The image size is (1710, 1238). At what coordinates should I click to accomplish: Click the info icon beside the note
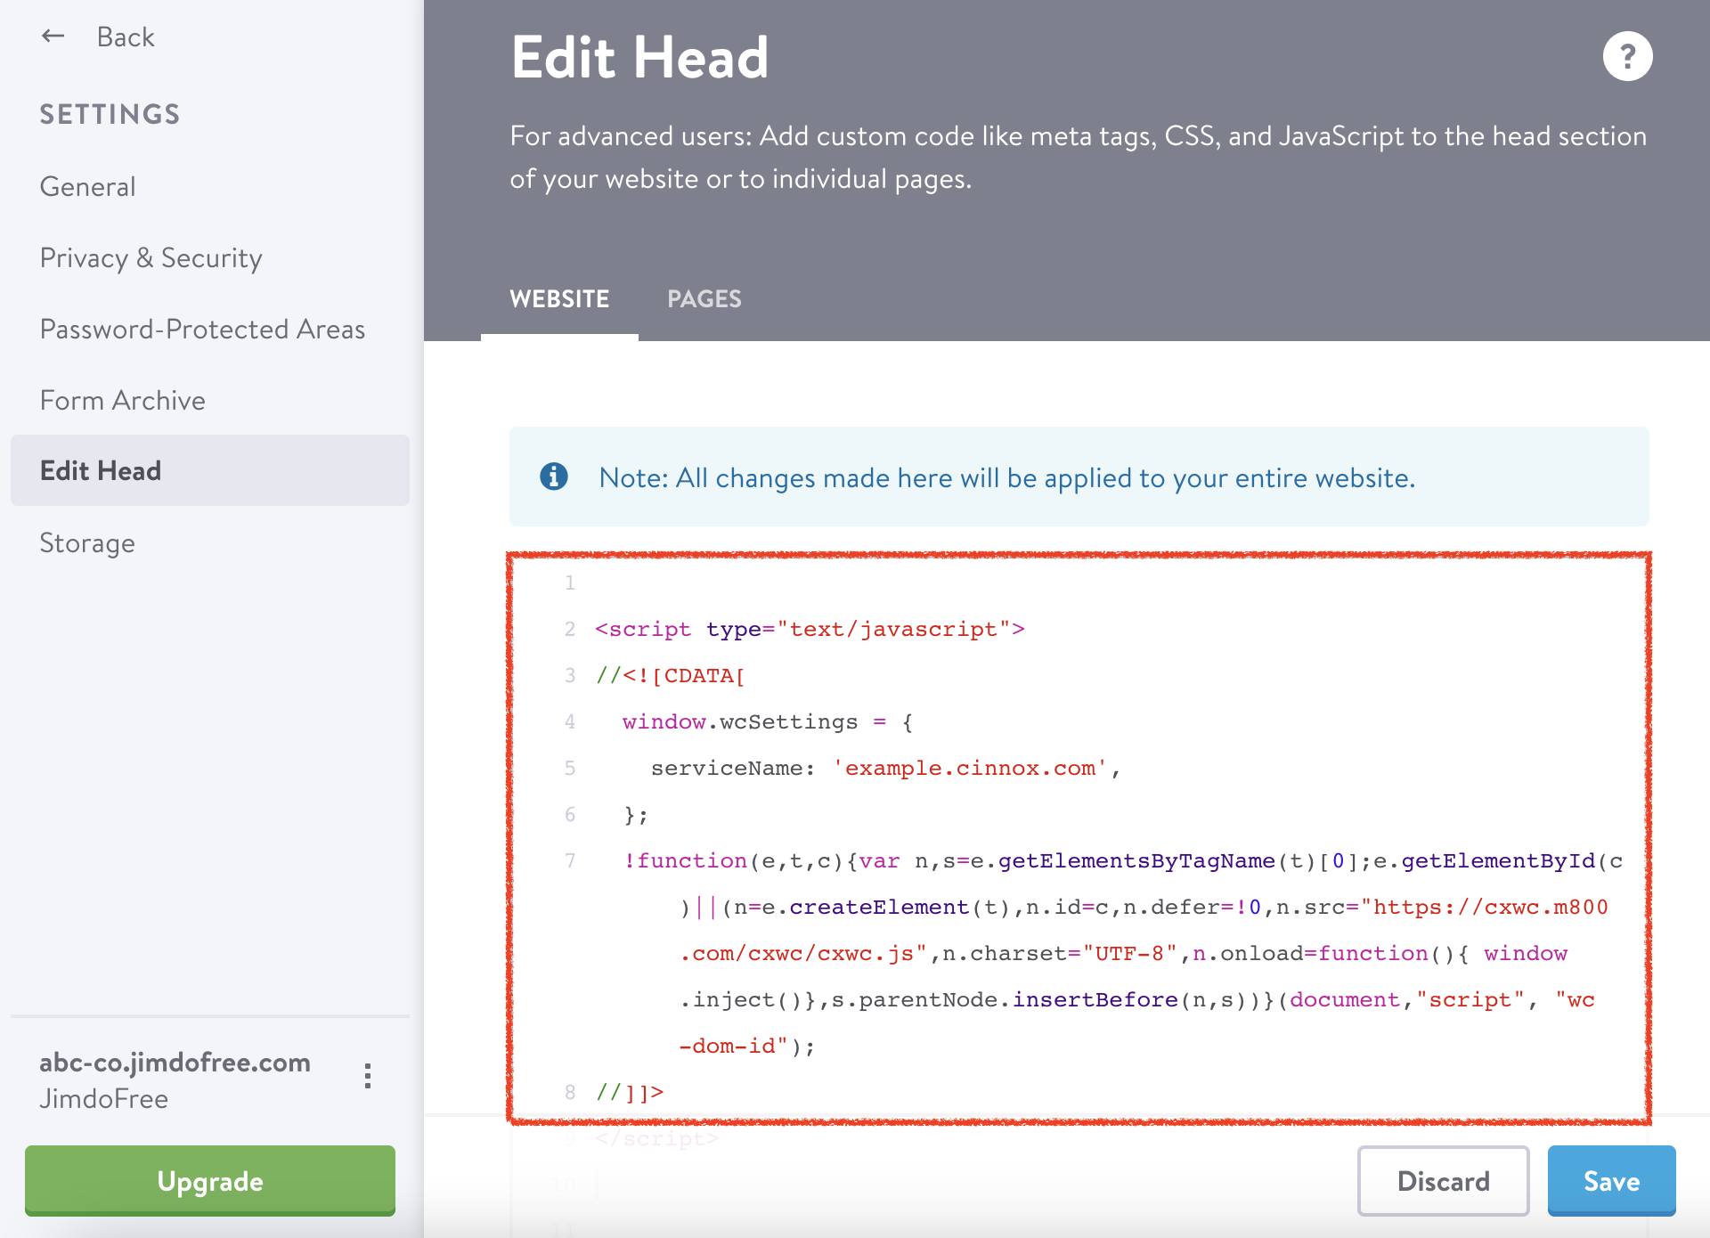[554, 477]
